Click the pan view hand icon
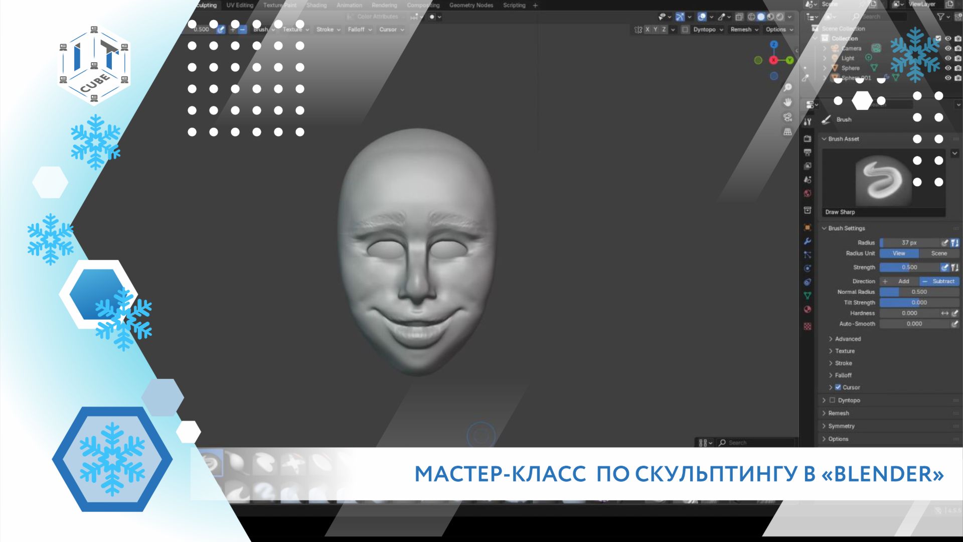Viewport: 963px width, 542px height. click(787, 102)
